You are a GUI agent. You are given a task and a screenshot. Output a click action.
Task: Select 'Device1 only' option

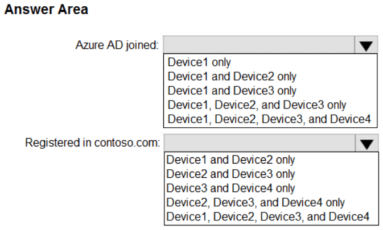click(199, 61)
